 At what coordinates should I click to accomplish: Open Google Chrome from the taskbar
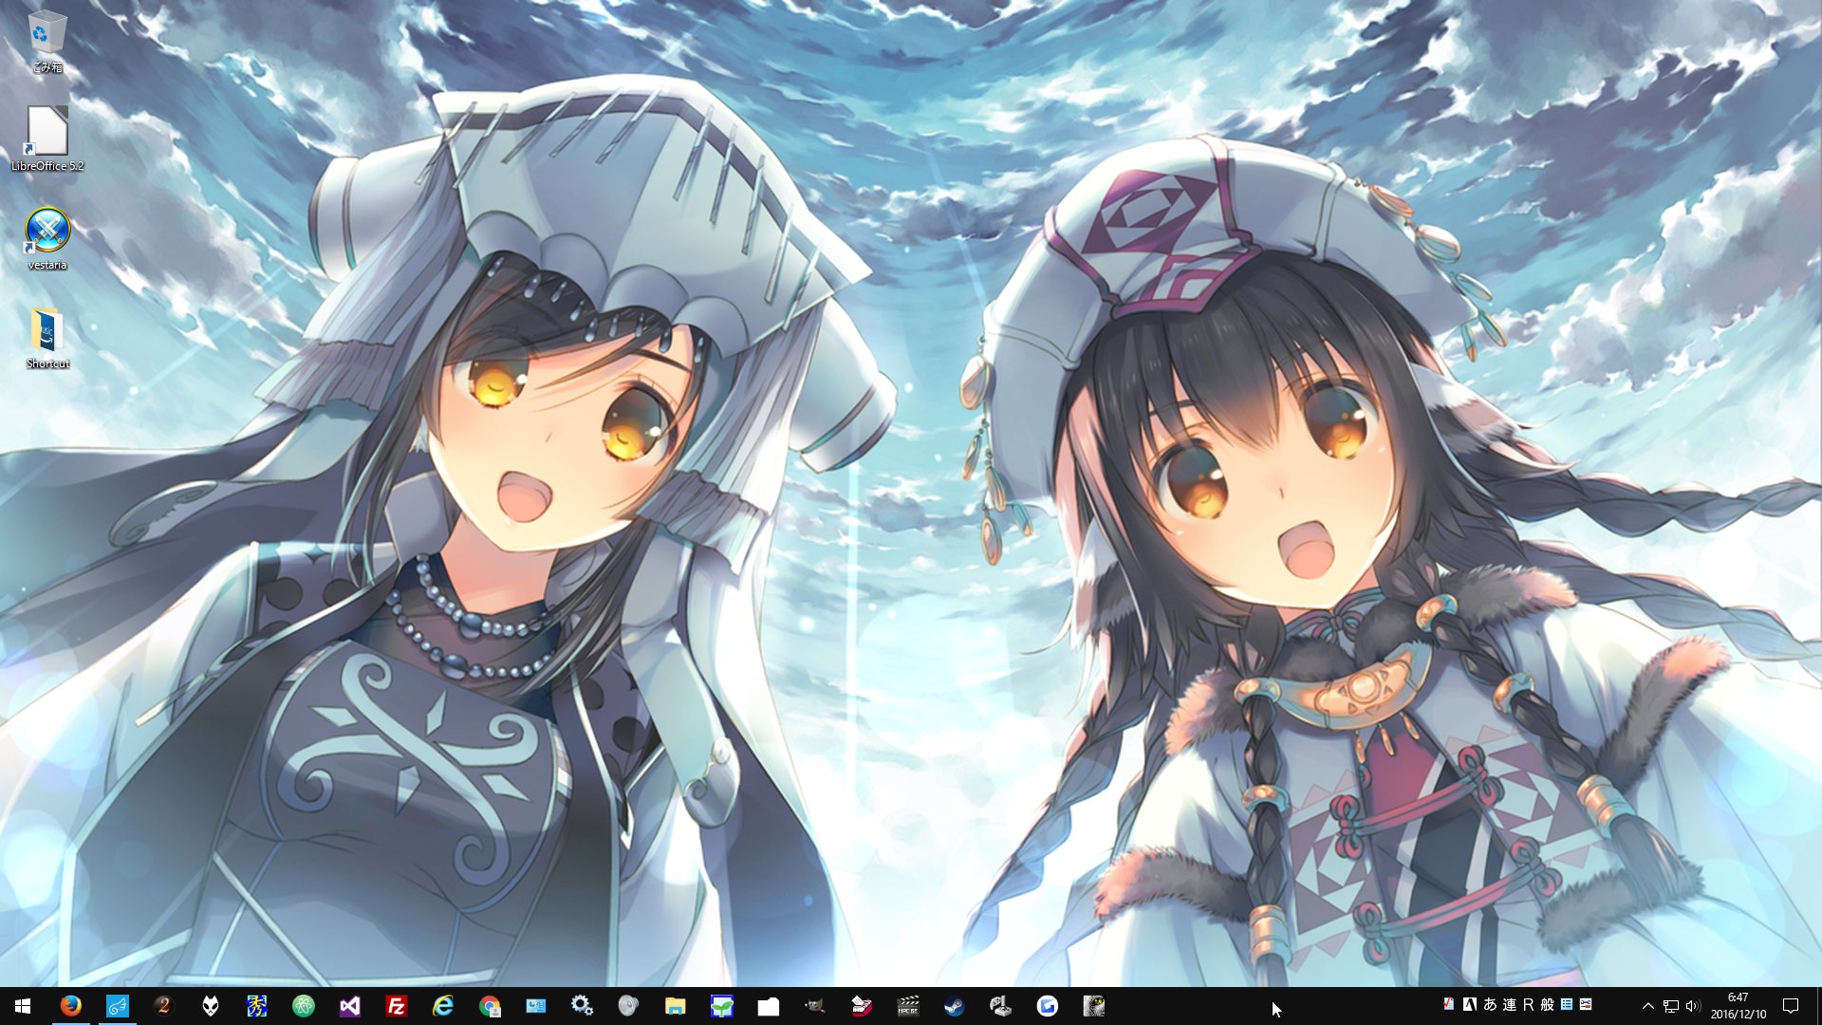(489, 1006)
